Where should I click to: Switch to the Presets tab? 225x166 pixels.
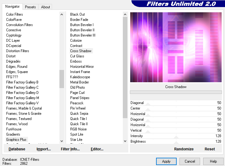coord(30,7)
